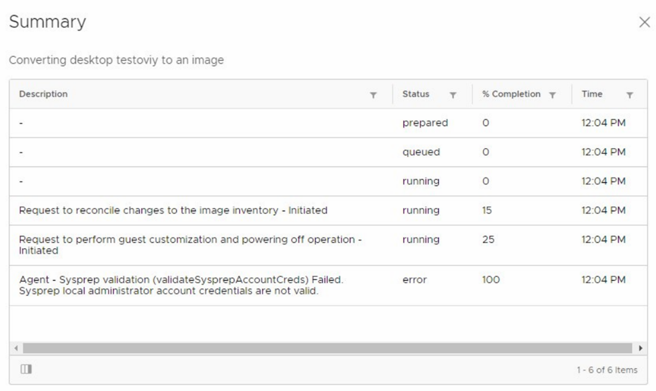Select the reconcile image inventory row
Viewport: 656px width, 391px height.
tap(173, 210)
